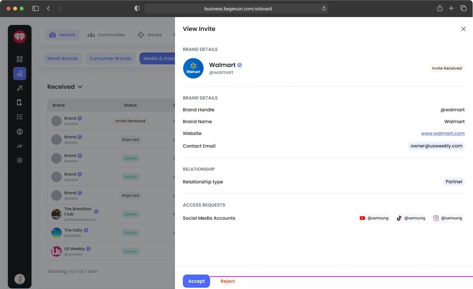Click the Partner relationship type chip
Image resolution: width=473 pixels, height=289 pixels.
coord(454,182)
